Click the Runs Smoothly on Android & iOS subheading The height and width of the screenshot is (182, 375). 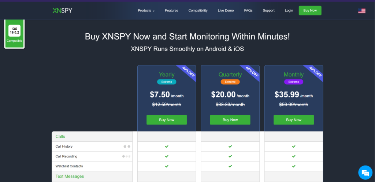click(x=187, y=49)
